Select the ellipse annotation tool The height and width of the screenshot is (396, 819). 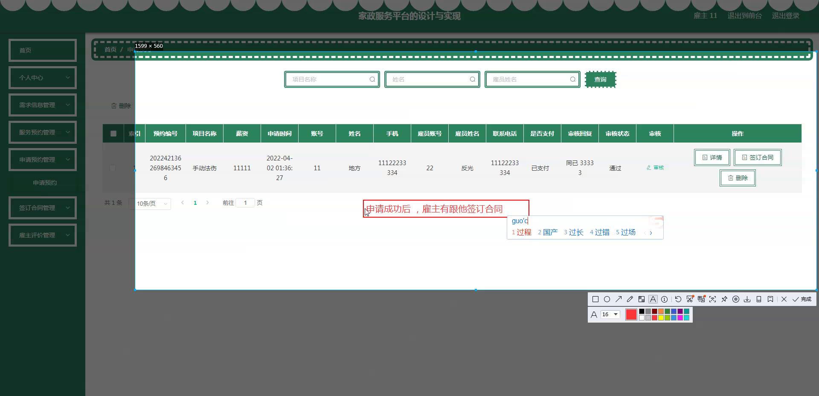click(607, 299)
